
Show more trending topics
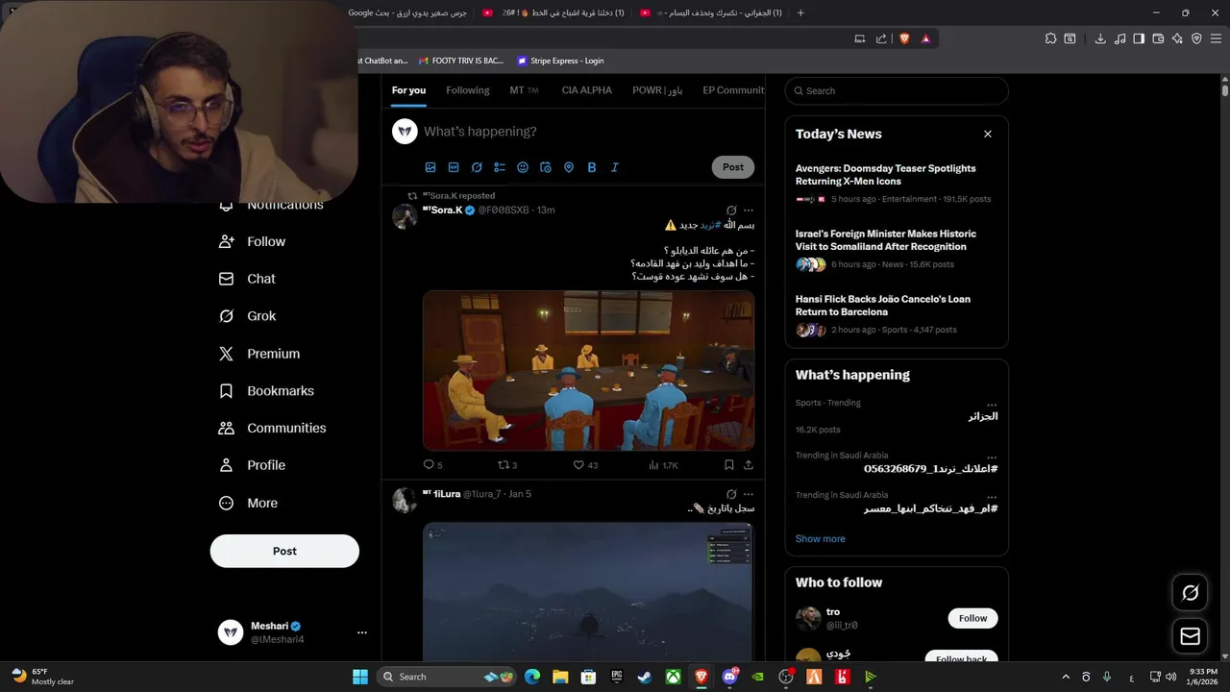(x=821, y=539)
